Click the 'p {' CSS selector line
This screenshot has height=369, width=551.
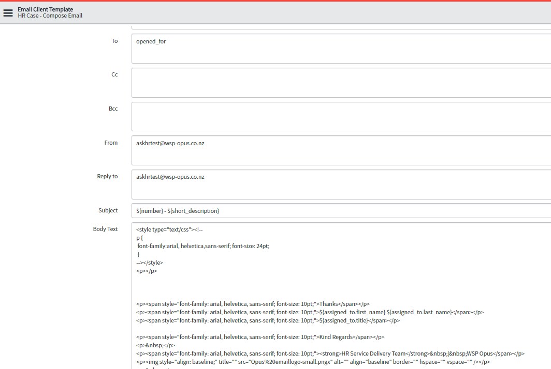[x=139, y=238]
